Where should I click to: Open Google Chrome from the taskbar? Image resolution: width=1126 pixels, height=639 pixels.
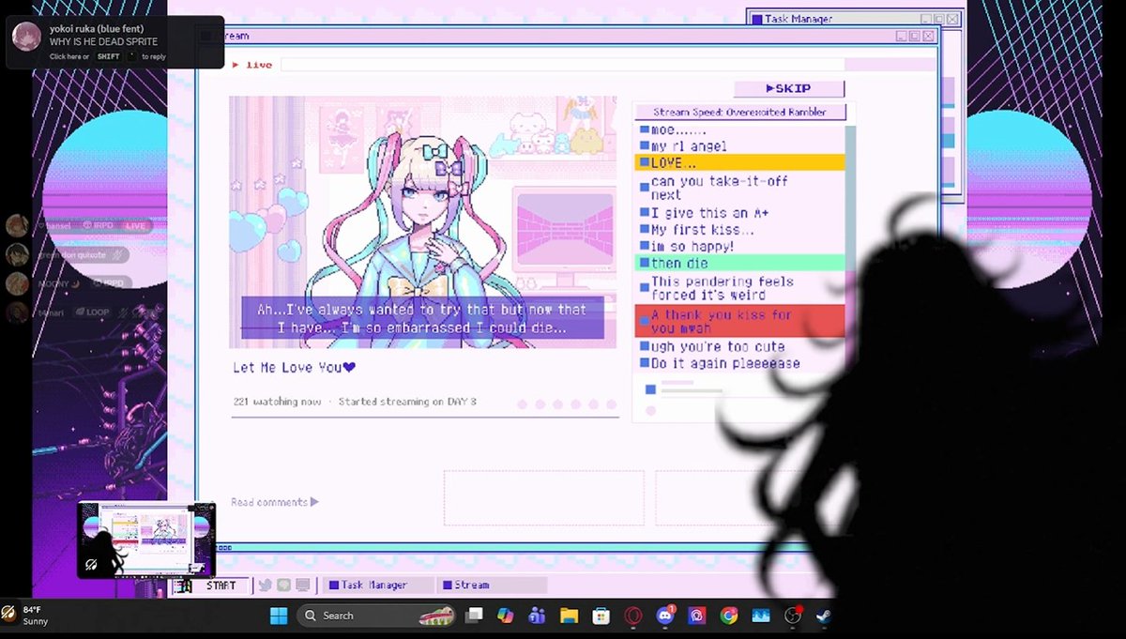[x=729, y=616]
